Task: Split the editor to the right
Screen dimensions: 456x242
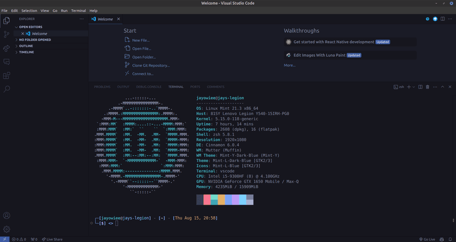Action: (443, 19)
